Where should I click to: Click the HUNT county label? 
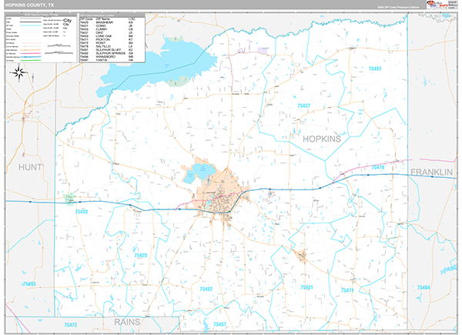tap(28, 166)
